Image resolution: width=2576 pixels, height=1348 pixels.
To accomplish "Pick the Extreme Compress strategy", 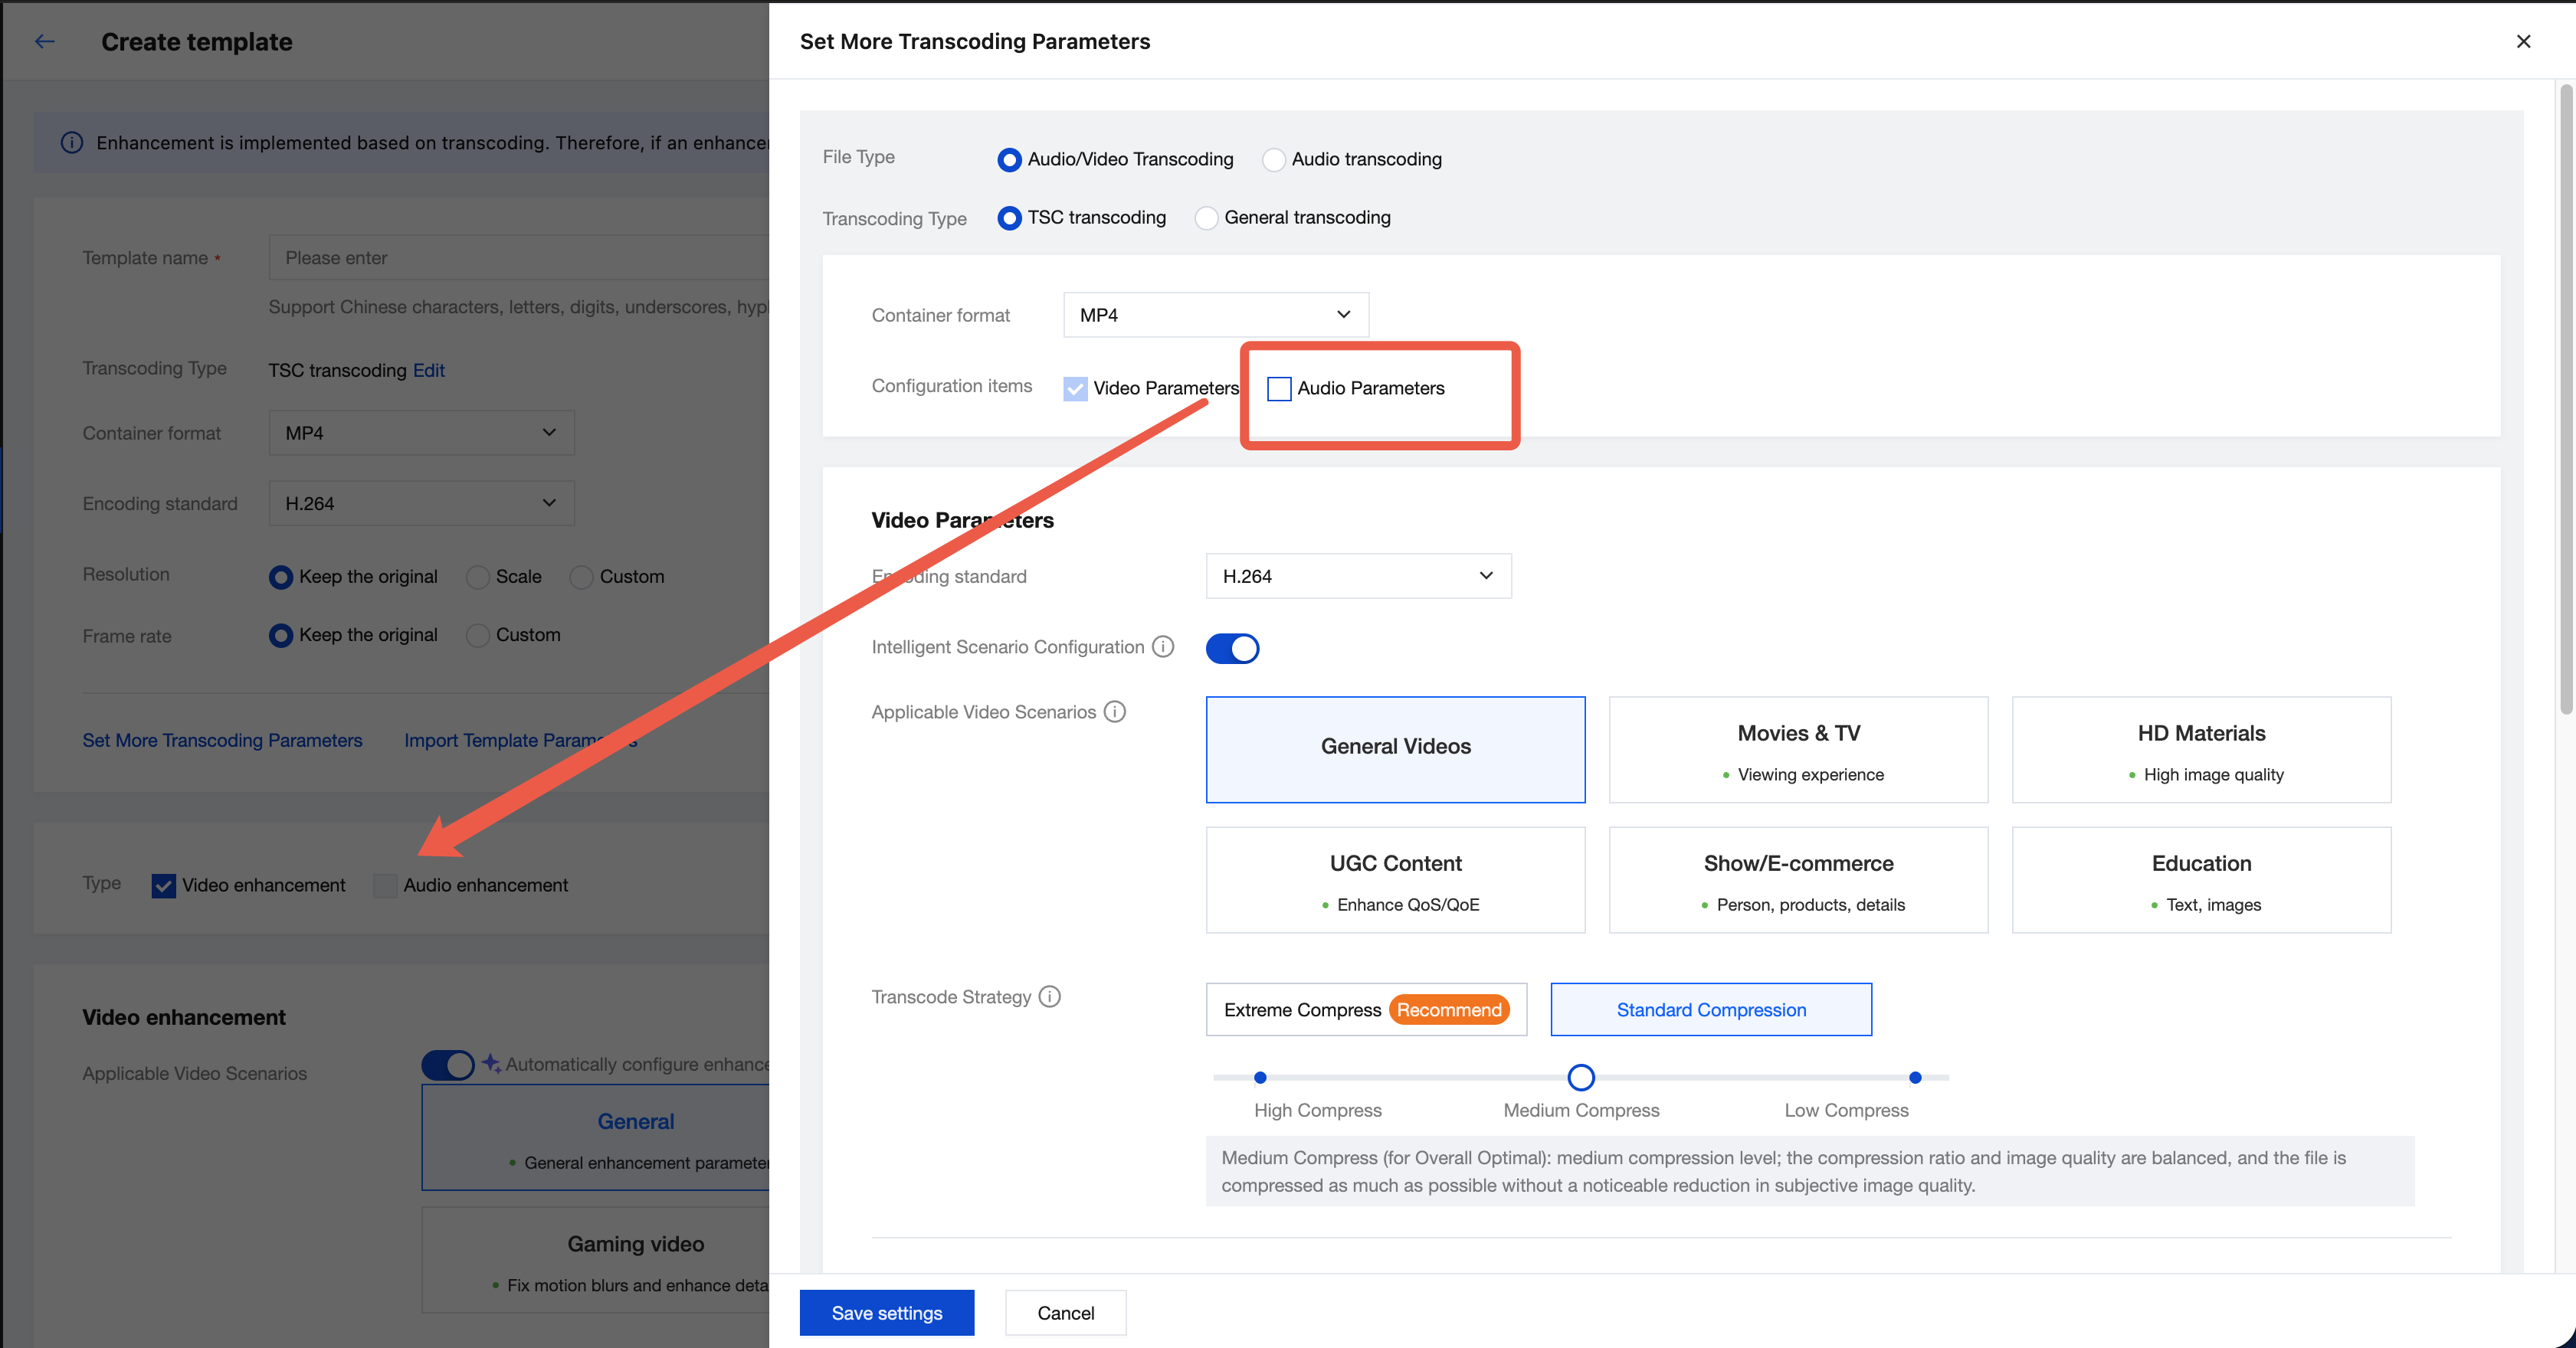I will (1365, 1009).
